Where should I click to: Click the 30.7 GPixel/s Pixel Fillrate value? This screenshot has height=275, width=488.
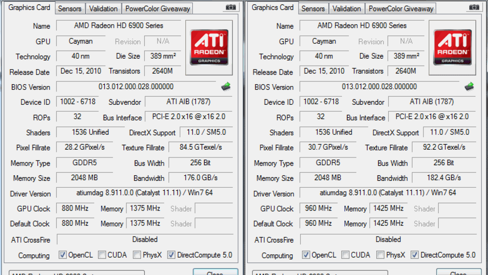[328, 147]
